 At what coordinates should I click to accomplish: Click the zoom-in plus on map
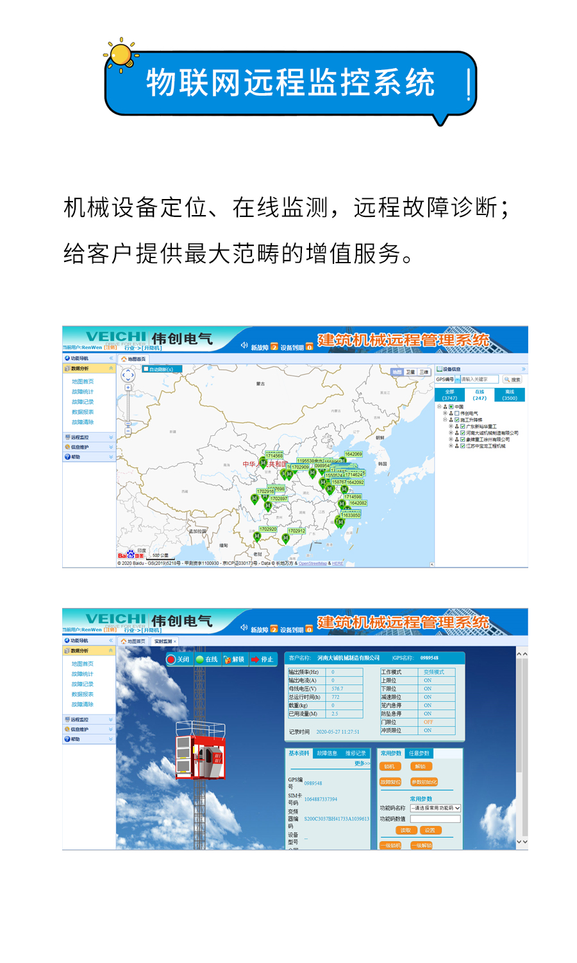(x=128, y=388)
